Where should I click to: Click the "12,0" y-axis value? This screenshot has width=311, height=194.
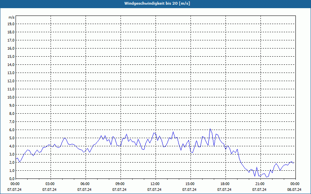click(x=11, y=81)
